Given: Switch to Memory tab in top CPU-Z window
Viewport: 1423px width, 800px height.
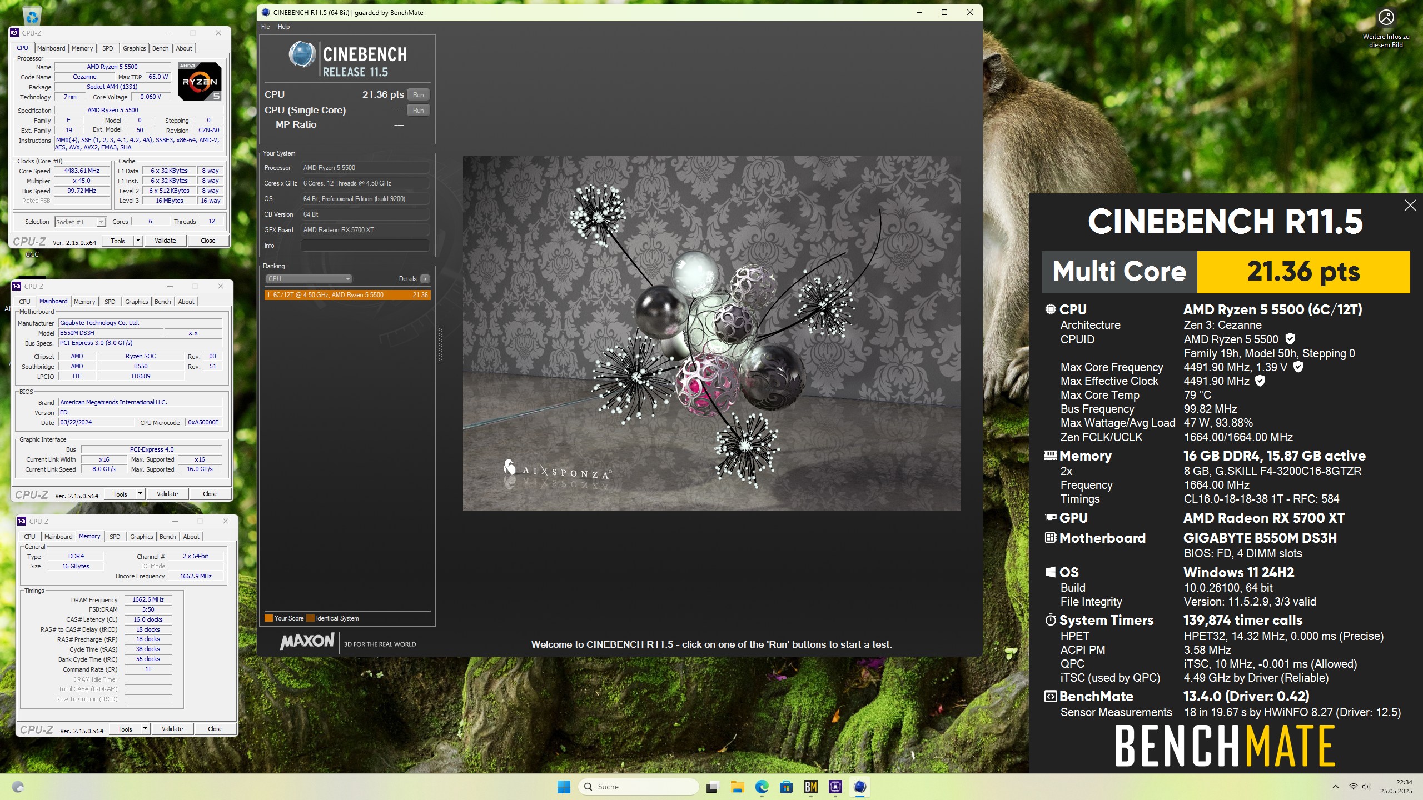Looking at the screenshot, I should pyautogui.click(x=82, y=48).
